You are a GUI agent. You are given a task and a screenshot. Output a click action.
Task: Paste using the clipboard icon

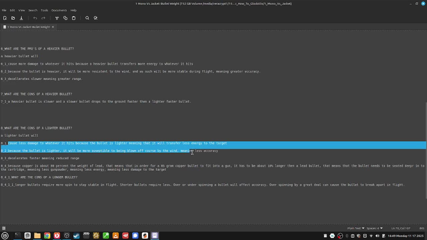[x=74, y=18]
